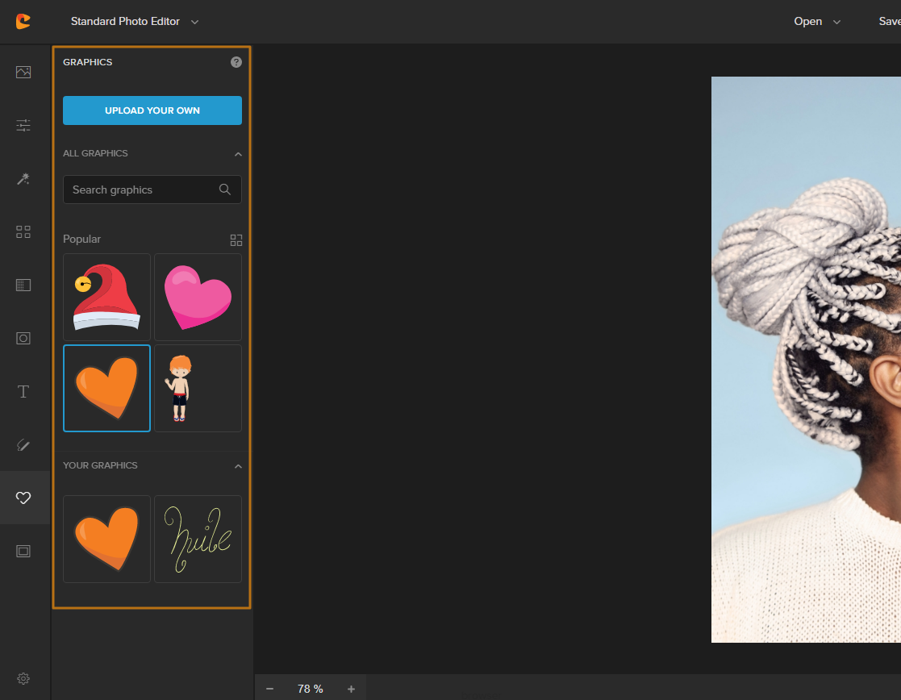Click the zoom in plus button
The image size is (901, 700).
pos(351,689)
